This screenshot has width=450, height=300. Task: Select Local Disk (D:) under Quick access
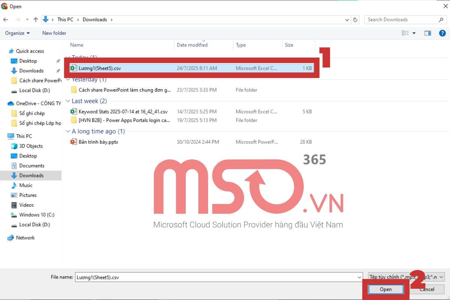click(30, 90)
